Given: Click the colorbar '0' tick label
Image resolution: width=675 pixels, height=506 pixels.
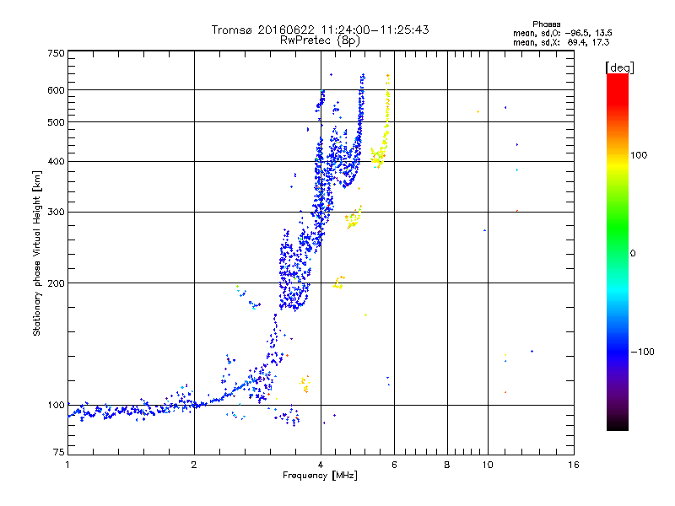Looking at the screenshot, I should pos(633,254).
